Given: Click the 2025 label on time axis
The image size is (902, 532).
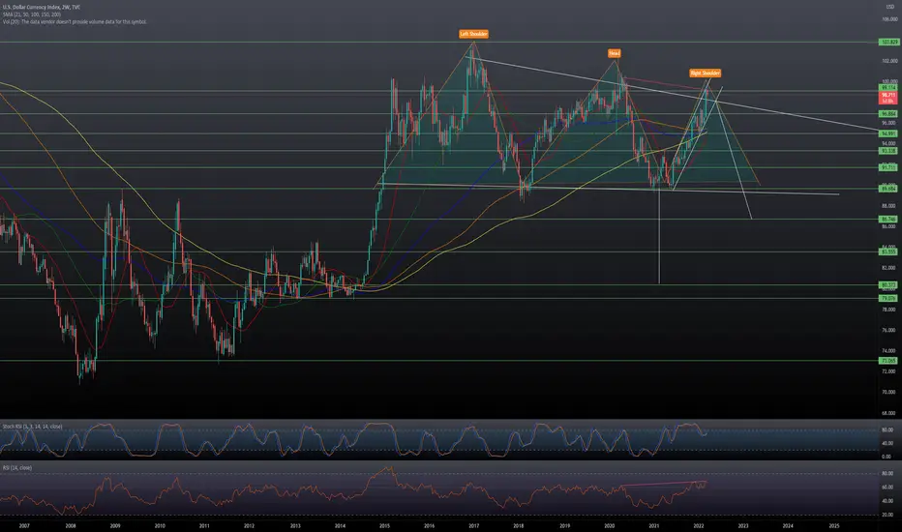Looking at the screenshot, I should coord(834,525).
